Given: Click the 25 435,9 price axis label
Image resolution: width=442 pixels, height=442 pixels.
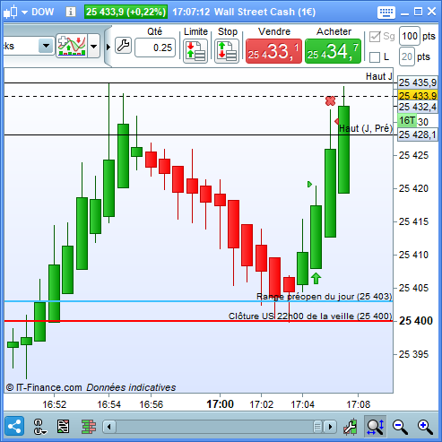Looking at the screenshot, I should [418, 82].
